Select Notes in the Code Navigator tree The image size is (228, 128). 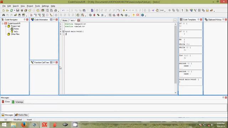(x=16, y=29)
